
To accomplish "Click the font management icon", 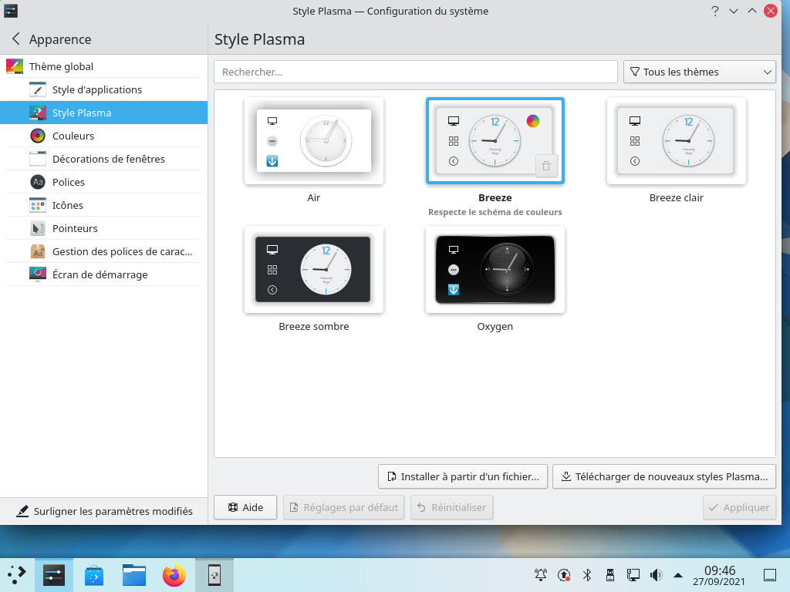I will pos(38,252).
